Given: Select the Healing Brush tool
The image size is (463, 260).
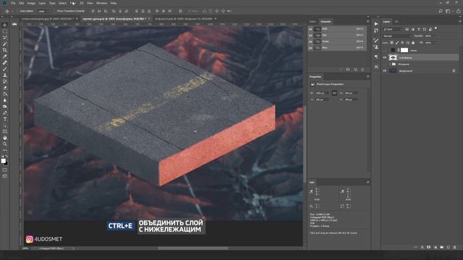Looking at the screenshot, I should (x=4, y=63).
